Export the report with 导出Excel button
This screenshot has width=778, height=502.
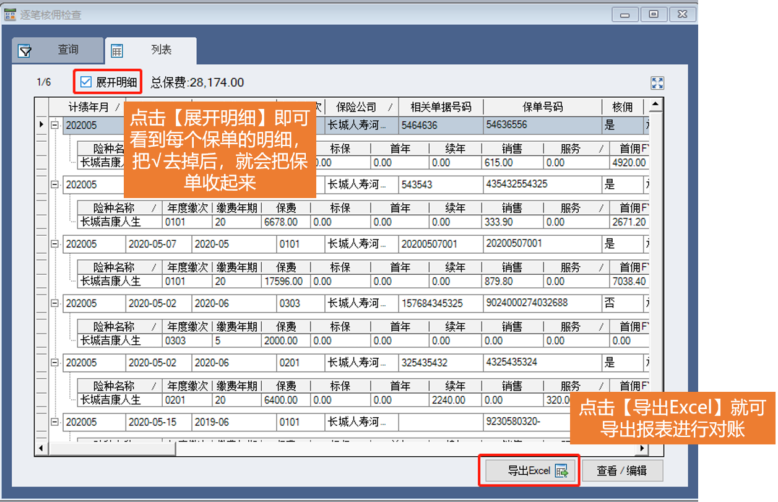point(529,471)
